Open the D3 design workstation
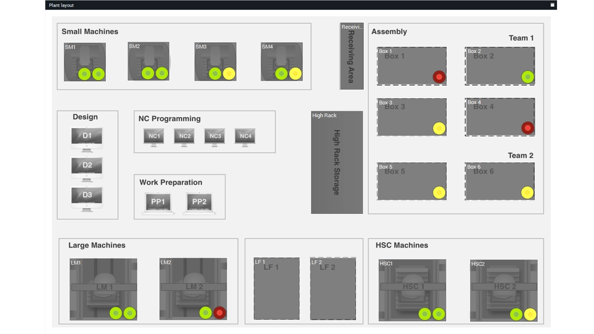 [87, 199]
